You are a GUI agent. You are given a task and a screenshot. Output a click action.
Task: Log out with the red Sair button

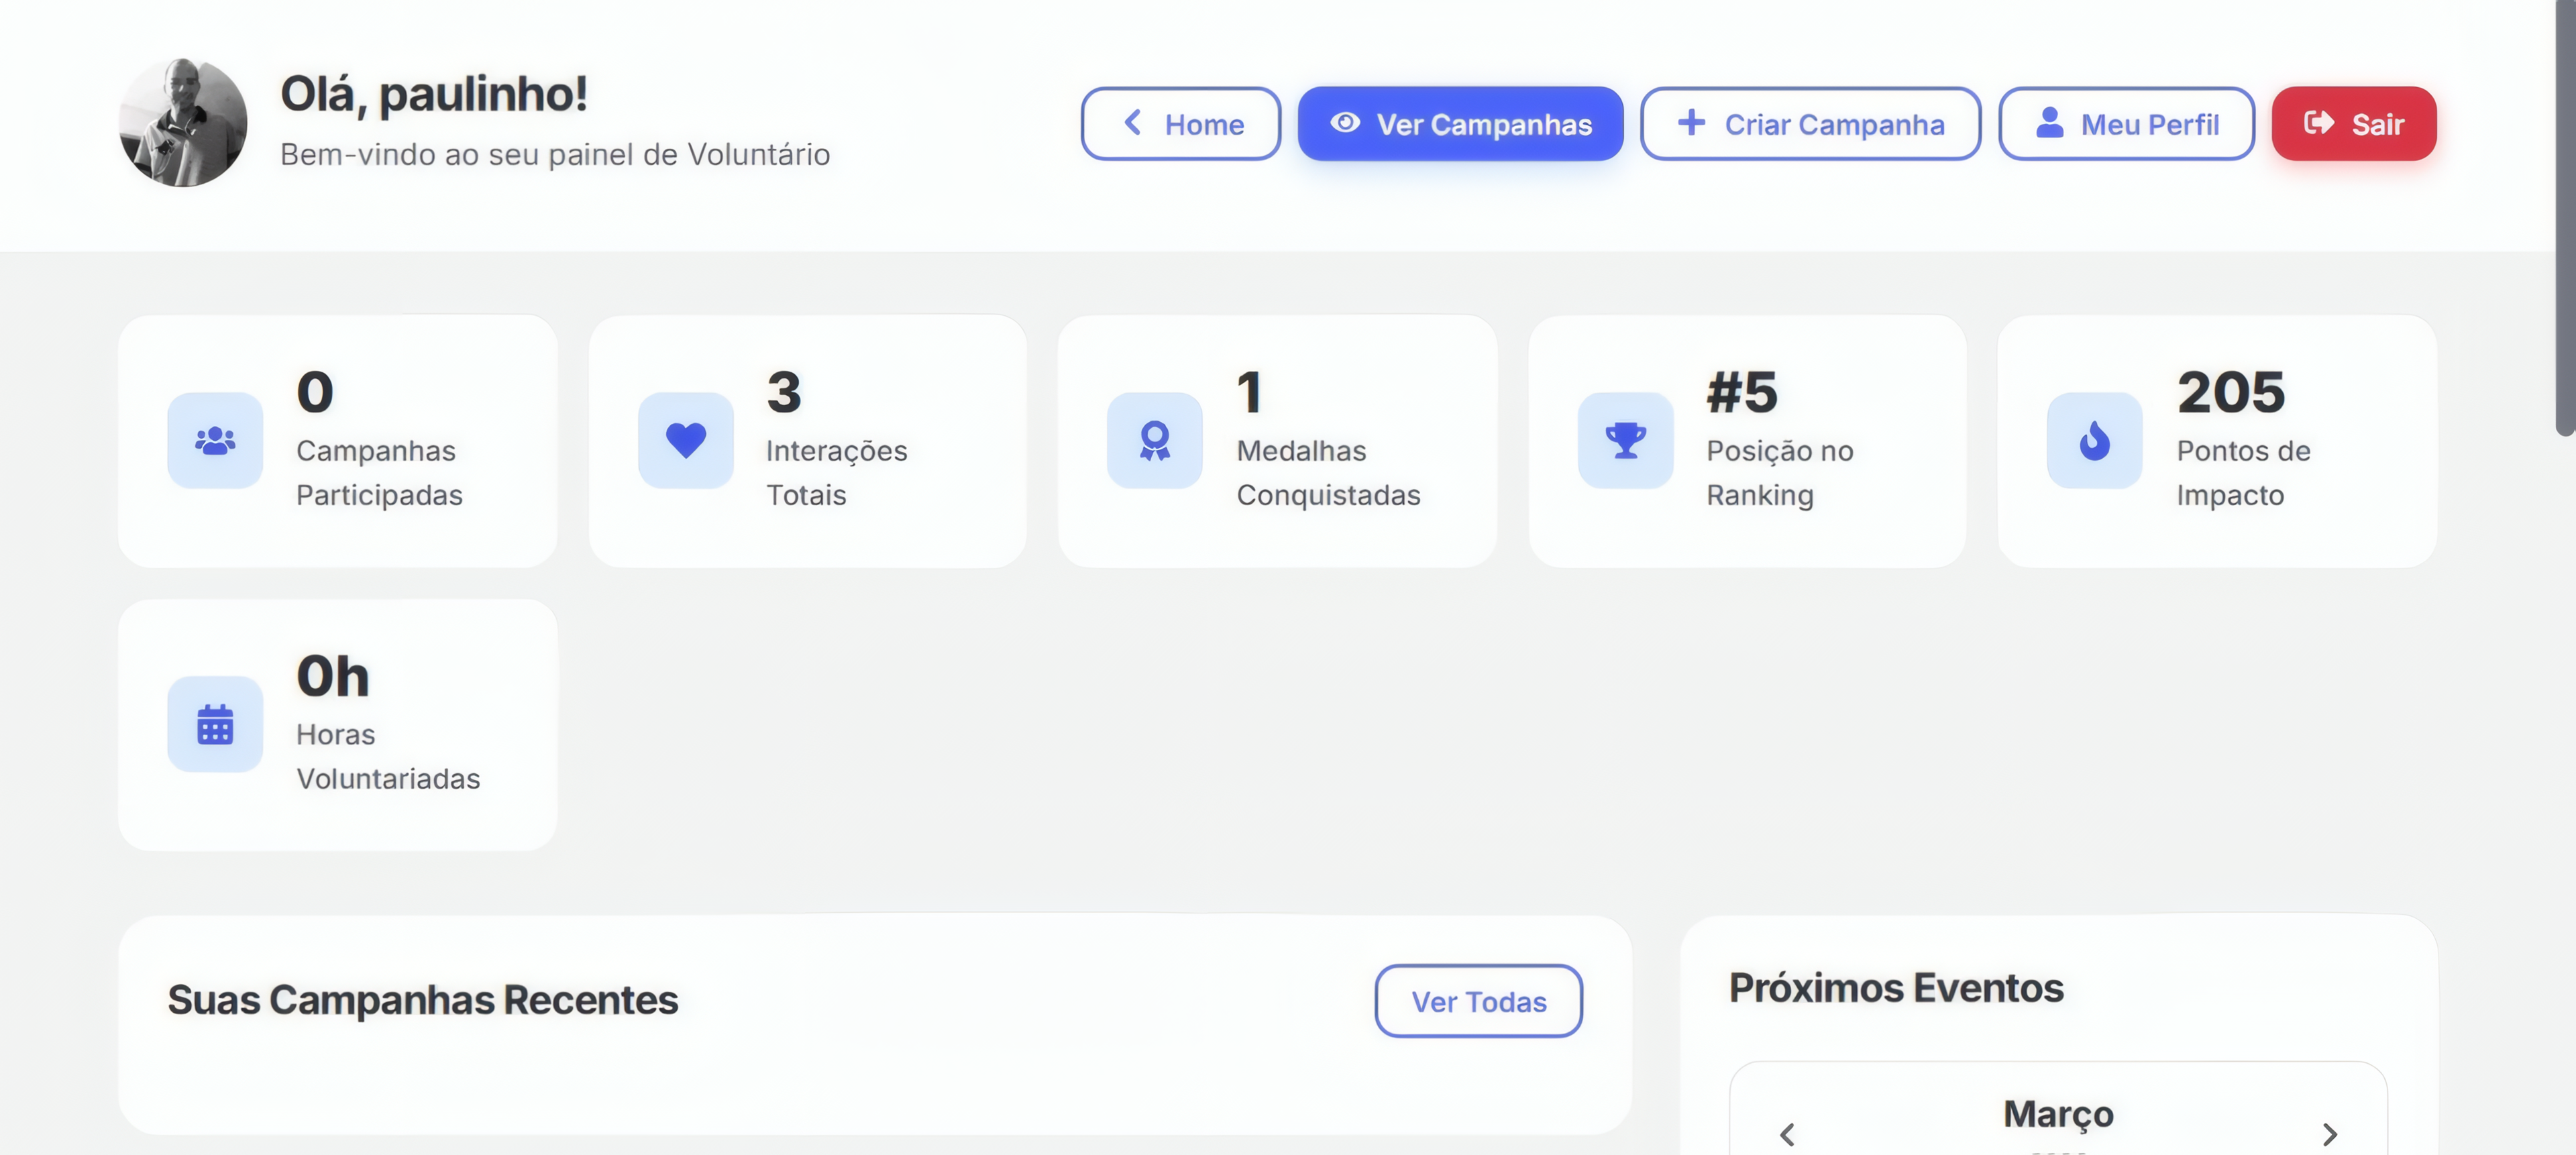(x=2354, y=124)
